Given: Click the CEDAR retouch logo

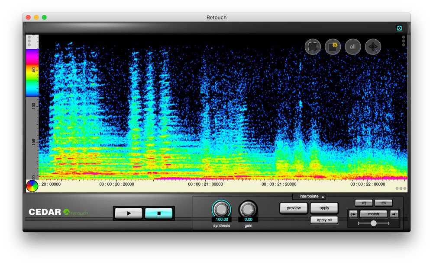Looking at the screenshot, I should [58, 212].
